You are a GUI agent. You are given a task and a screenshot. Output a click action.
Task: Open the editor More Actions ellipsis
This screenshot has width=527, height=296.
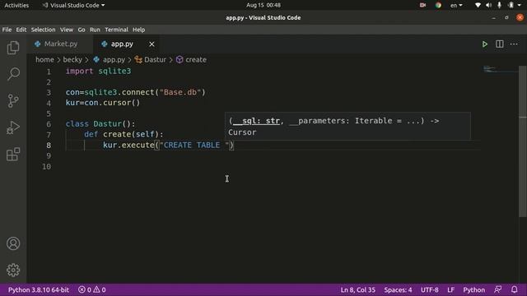pos(514,44)
